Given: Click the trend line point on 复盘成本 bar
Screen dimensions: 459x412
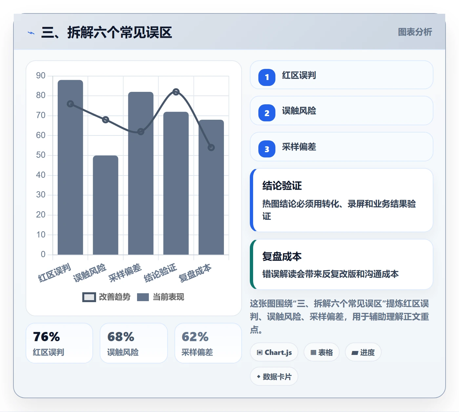Looking at the screenshot, I should [x=211, y=148].
